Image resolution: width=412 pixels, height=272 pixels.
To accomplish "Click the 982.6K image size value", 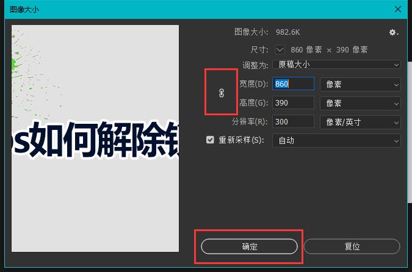I will click(287, 32).
